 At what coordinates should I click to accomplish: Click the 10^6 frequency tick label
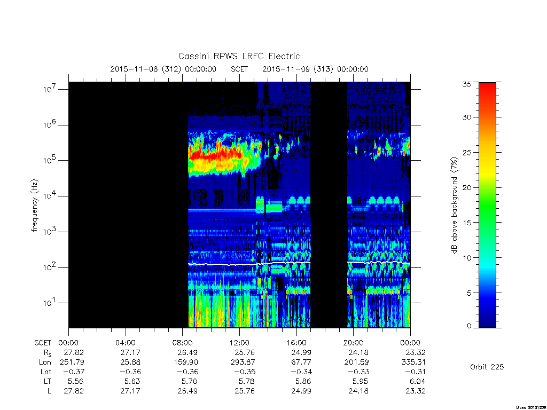(x=50, y=124)
